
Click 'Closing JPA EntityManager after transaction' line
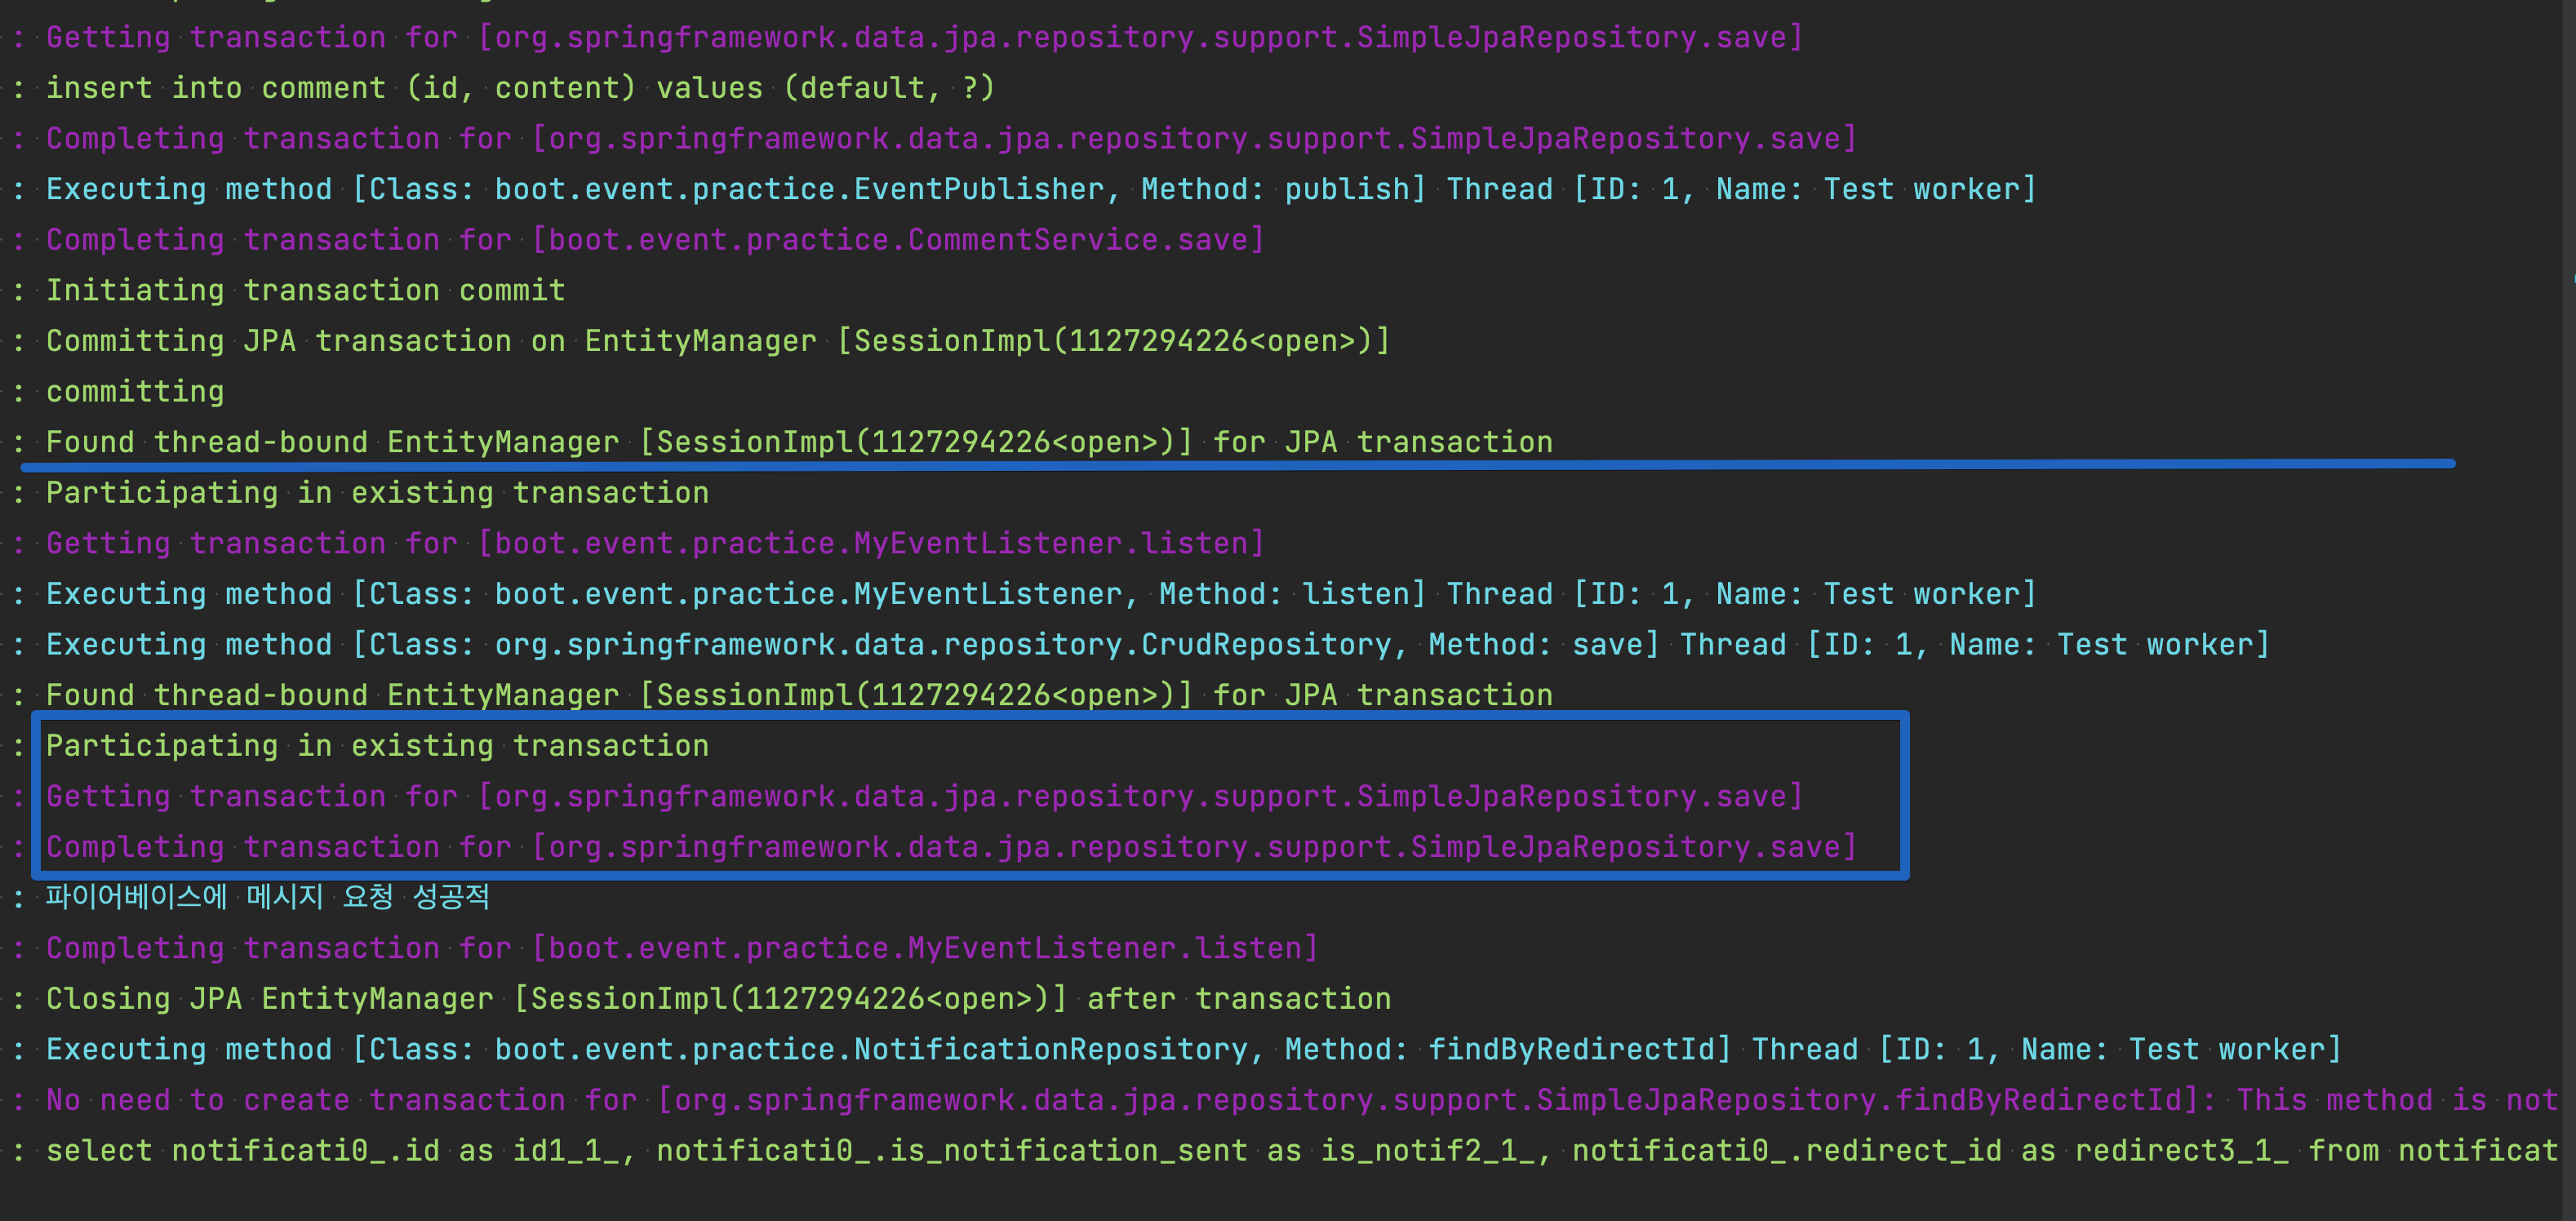pyautogui.click(x=717, y=998)
